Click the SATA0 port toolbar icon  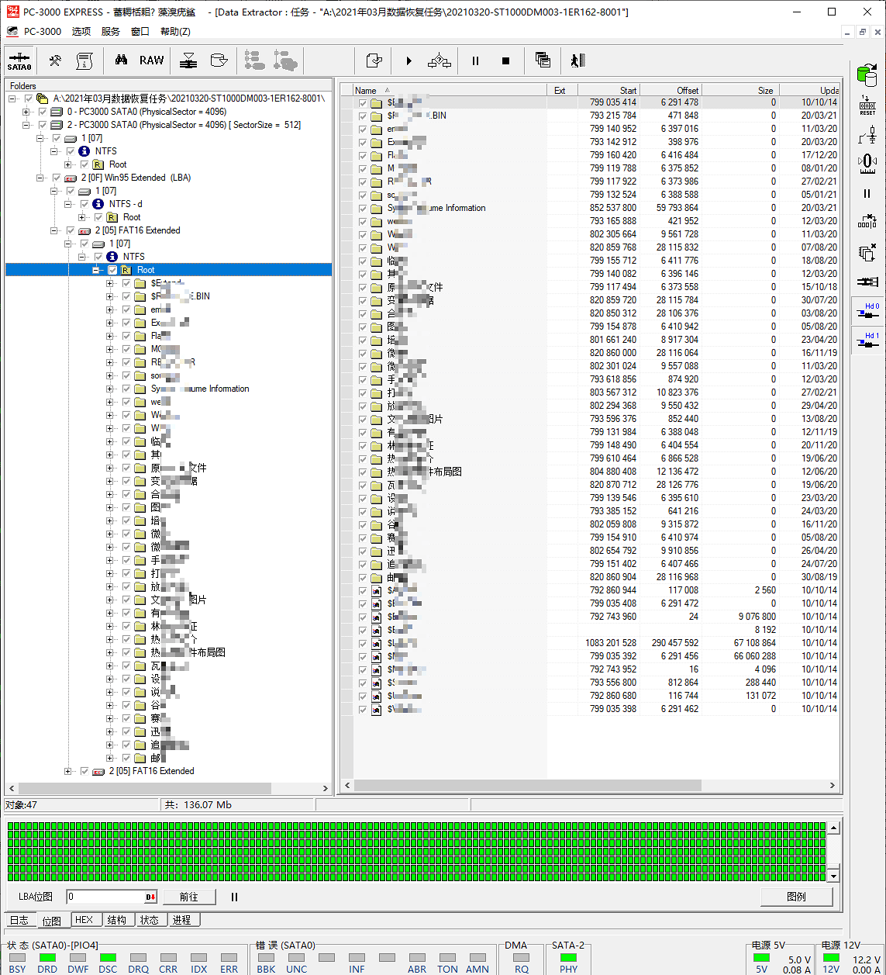pyautogui.click(x=19, y=61)
